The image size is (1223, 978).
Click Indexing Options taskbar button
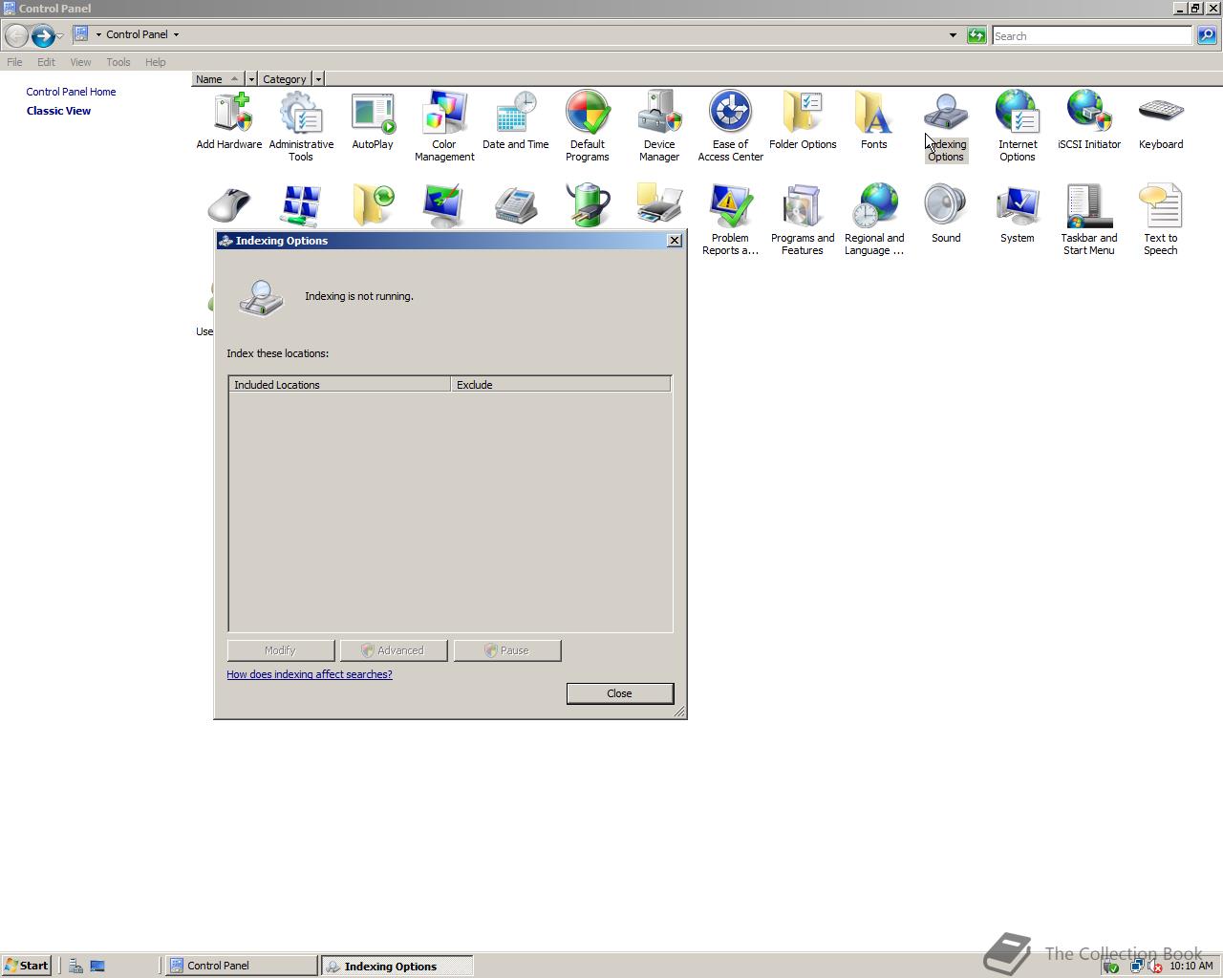point(397,966)
